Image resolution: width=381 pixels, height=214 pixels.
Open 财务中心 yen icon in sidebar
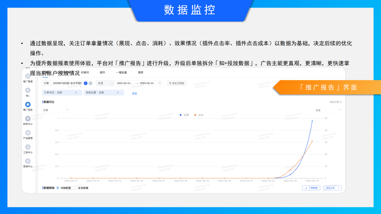click(28, 119)
